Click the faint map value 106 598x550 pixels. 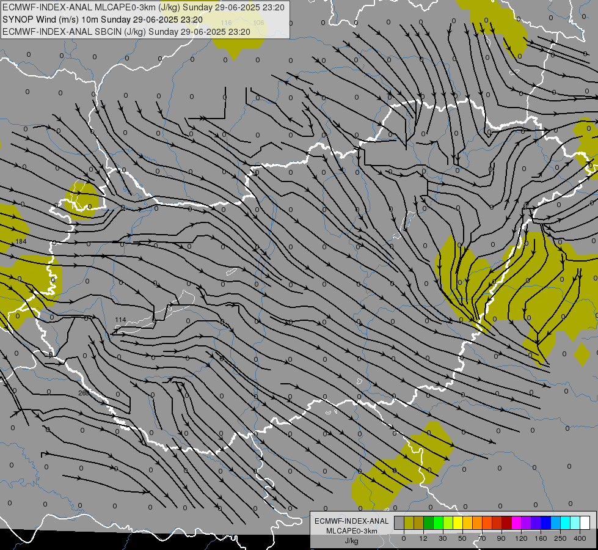(x=258, y=23)
